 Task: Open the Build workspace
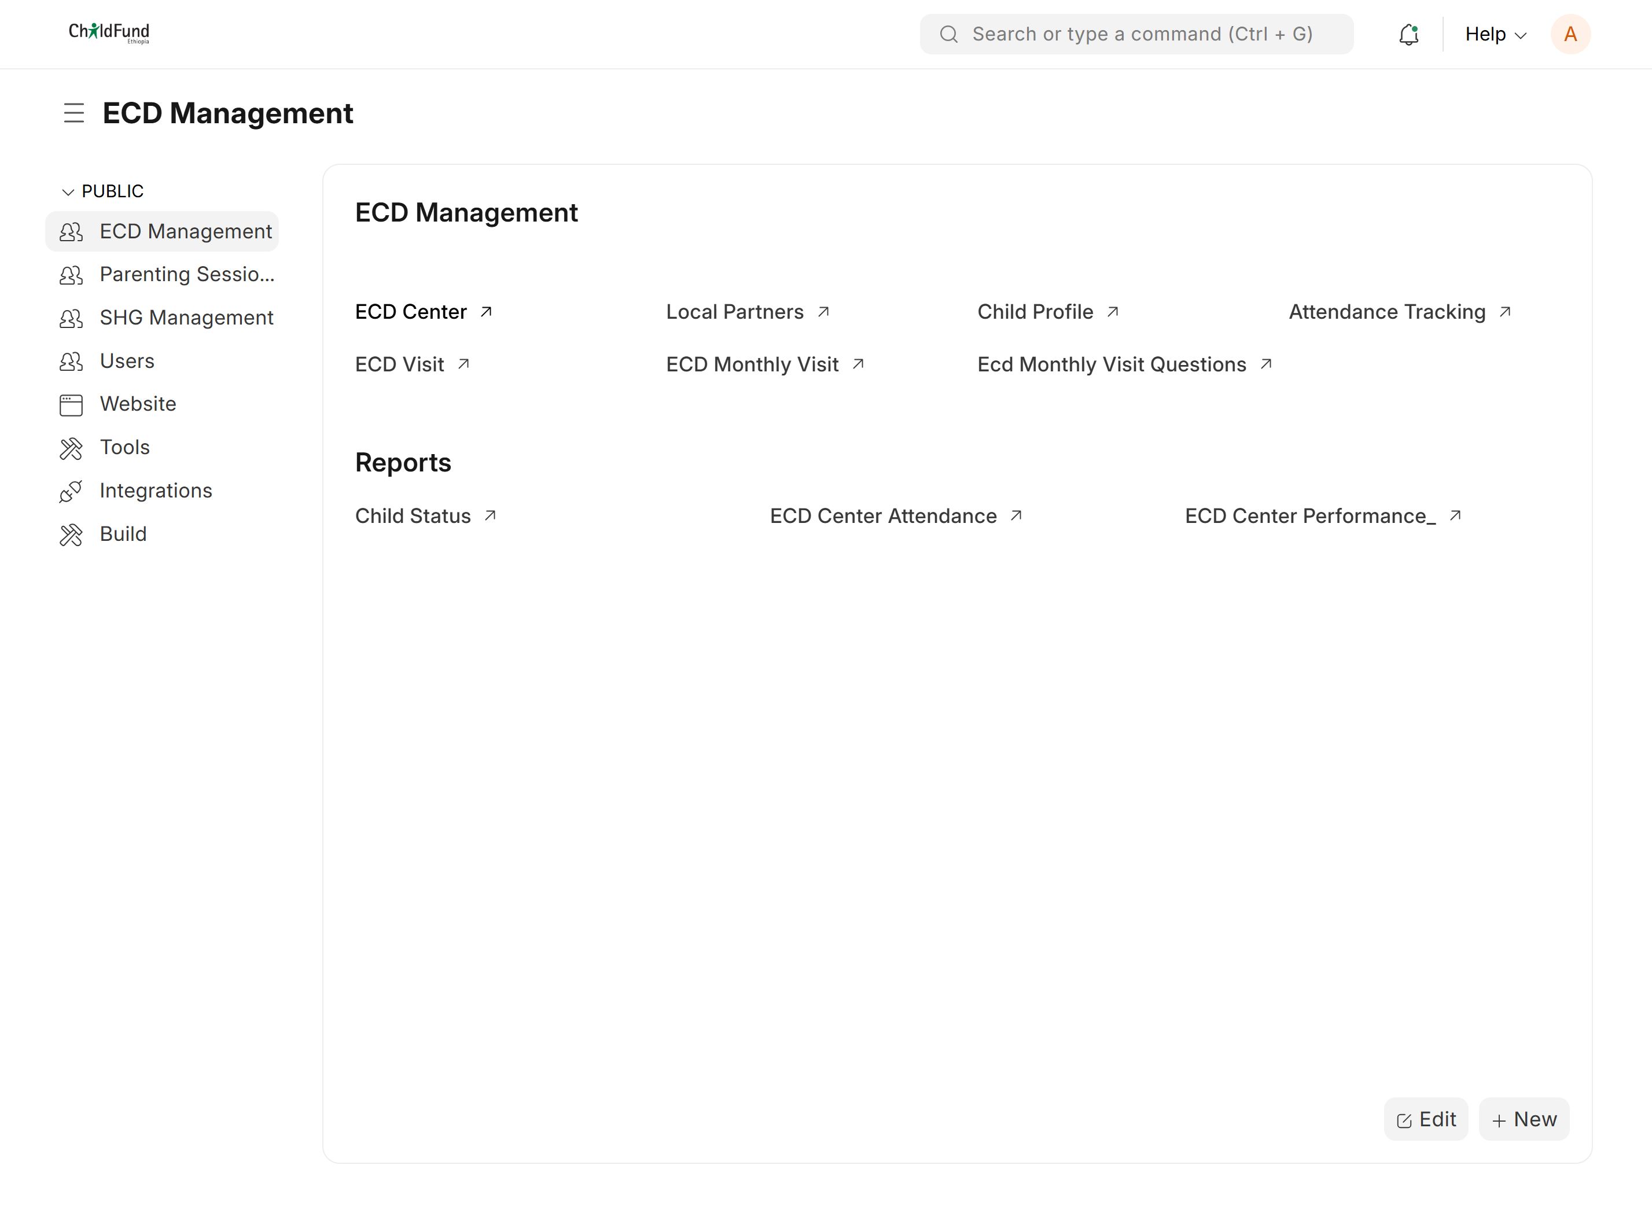click(x=162, y=535)
